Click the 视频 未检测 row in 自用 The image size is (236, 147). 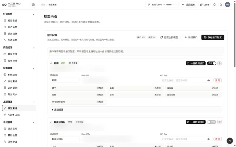[x=78, y=95]
